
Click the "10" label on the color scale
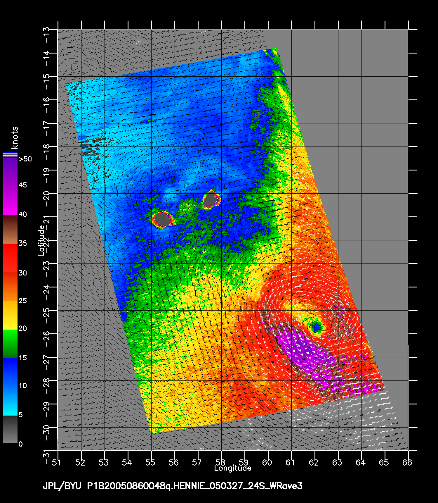pos(22,386)
